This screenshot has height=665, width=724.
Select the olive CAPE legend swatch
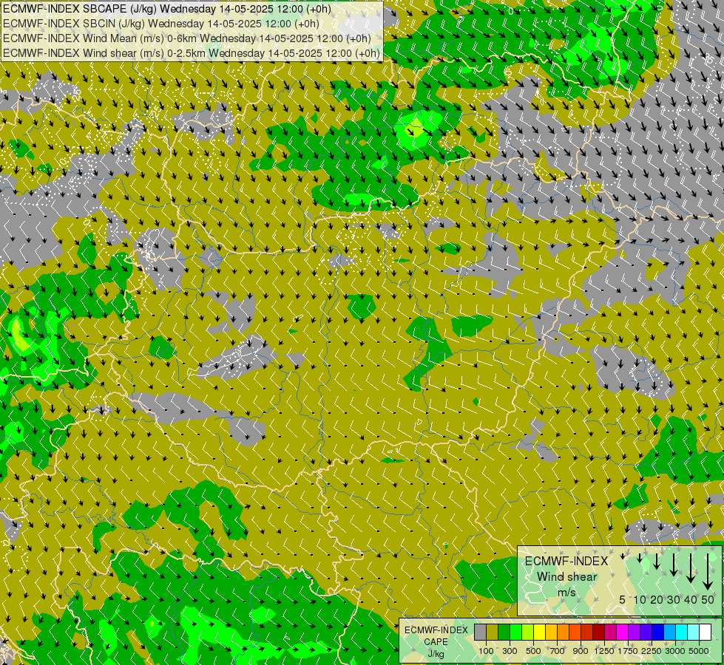493,632
